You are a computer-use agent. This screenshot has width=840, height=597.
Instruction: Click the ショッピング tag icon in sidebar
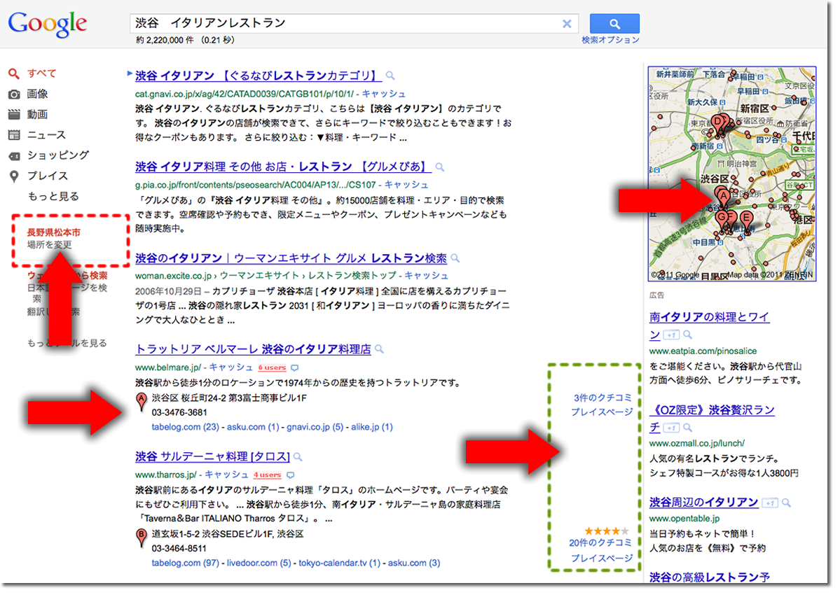pyautogui.click(x=14, y=155)
